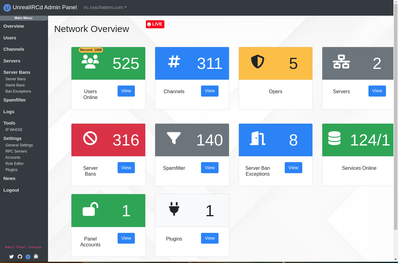Open the Tools menu section
Image resolution: width=398 pixels, height=263 pixels.
(x=9, y=123)
